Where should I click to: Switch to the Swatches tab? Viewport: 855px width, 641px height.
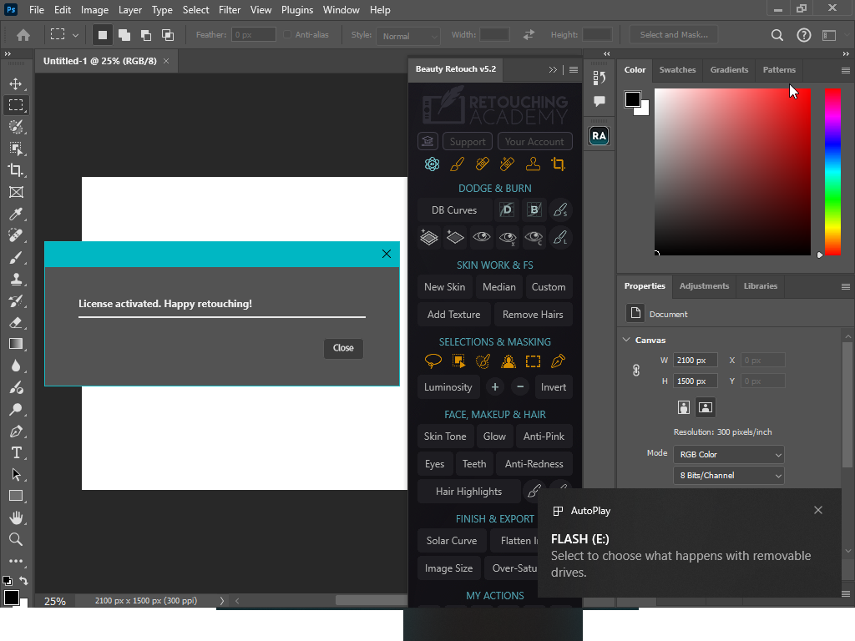click(x=677, y=70)
